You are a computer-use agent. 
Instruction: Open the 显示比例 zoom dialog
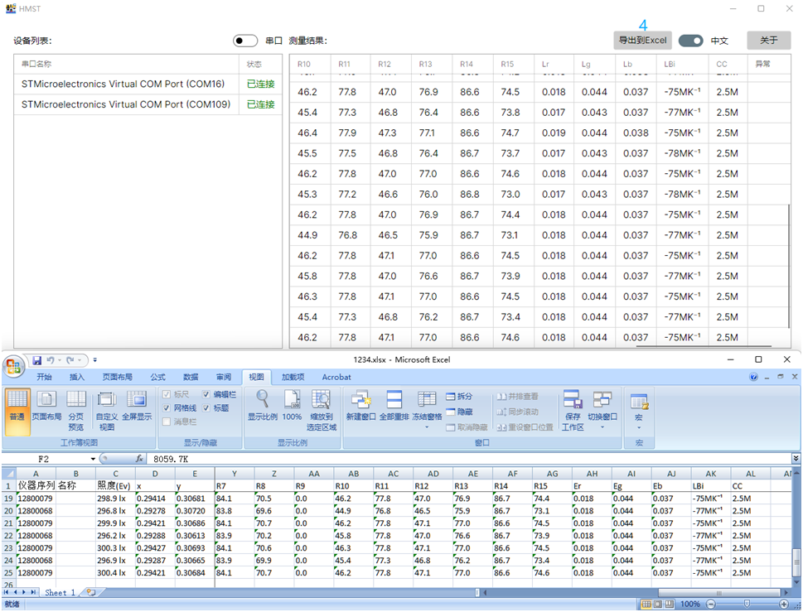pyautogui.click(x=262, y=406)
